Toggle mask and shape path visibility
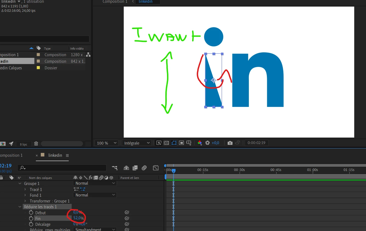 [174, 143]
